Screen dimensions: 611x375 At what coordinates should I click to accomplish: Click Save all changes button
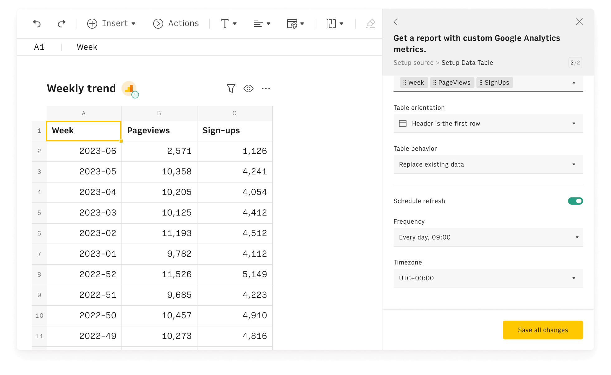[x=543, y=330]
